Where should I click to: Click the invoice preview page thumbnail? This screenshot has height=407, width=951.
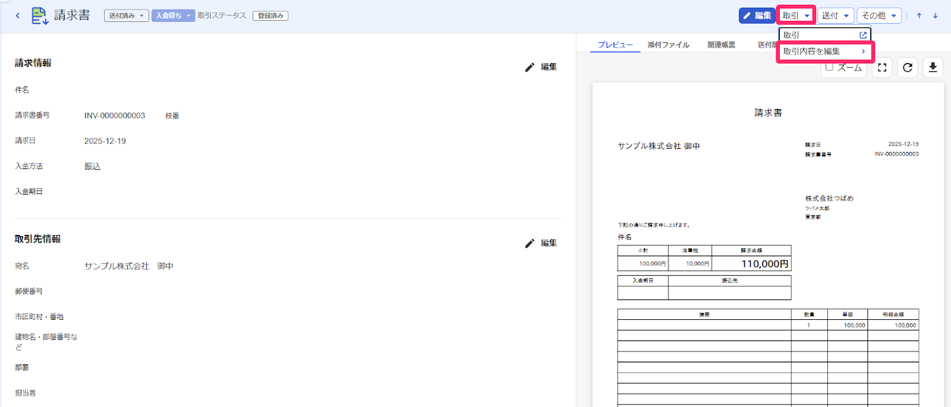point(768,244)
